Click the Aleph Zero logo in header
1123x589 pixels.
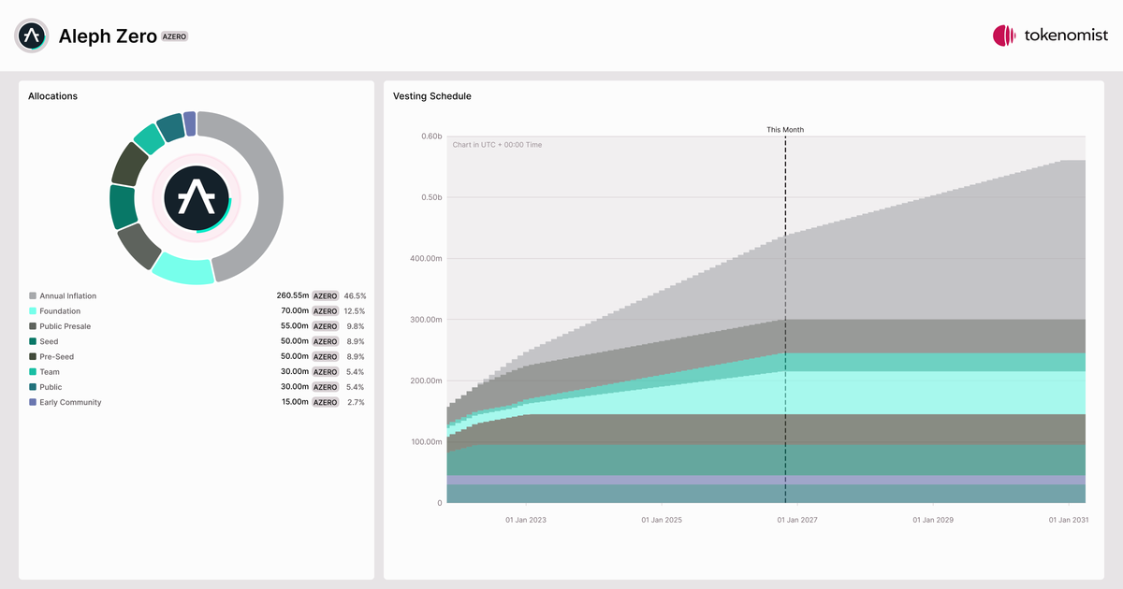click(x=32, y=36)
